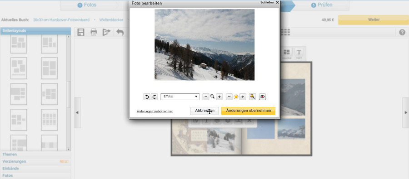Click Änderungen zurücknehmen link
Image resolution: width=409 pixels, height=179 pixels.
pos(155,111)
